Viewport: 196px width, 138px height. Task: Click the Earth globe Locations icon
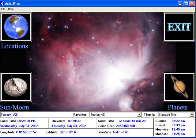point(16,27)
